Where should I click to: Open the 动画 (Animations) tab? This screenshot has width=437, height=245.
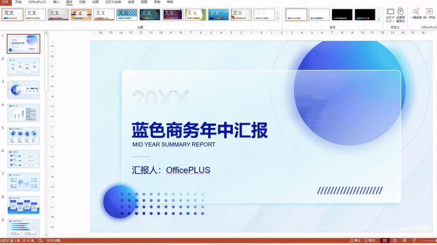pyautogui.click(x=95, y=2)
